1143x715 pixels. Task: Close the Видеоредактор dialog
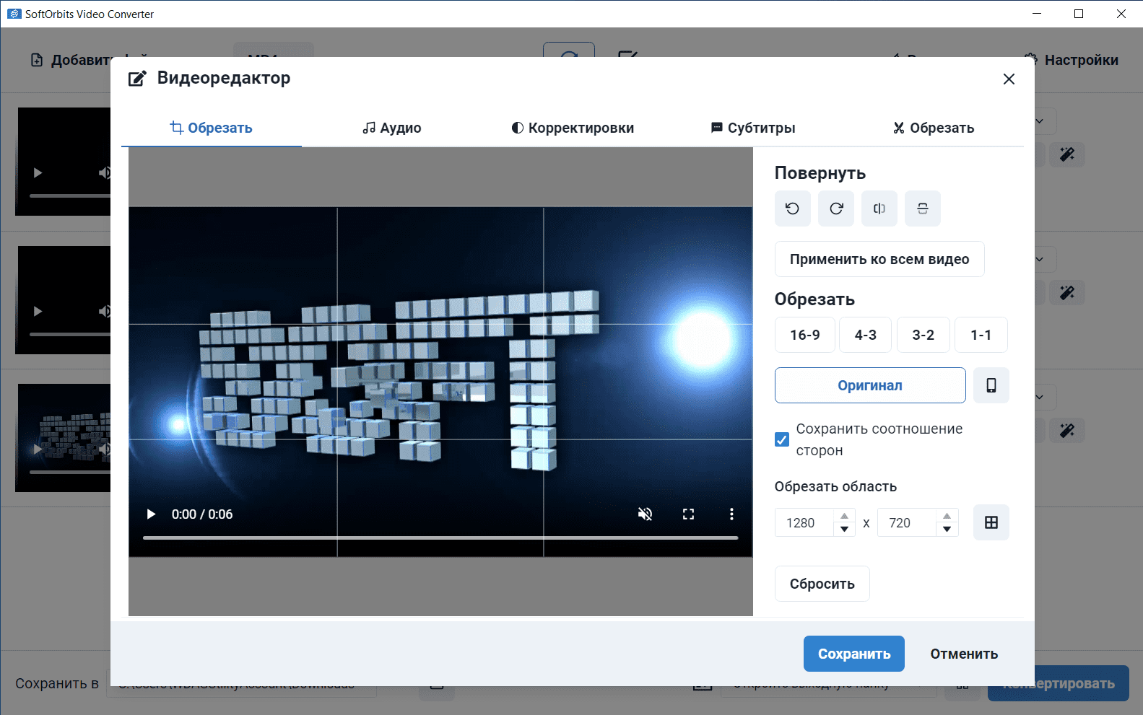pos(1009,79)
